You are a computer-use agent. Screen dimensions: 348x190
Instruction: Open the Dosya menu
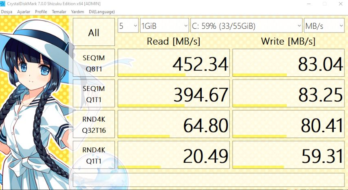[x=7, y=12]
